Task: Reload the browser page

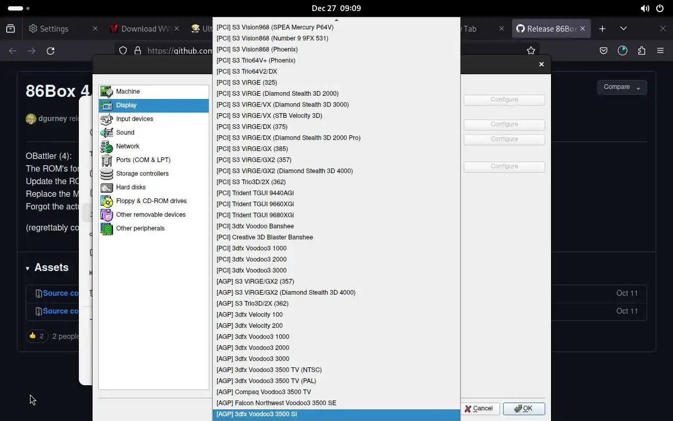Action: 50,51
